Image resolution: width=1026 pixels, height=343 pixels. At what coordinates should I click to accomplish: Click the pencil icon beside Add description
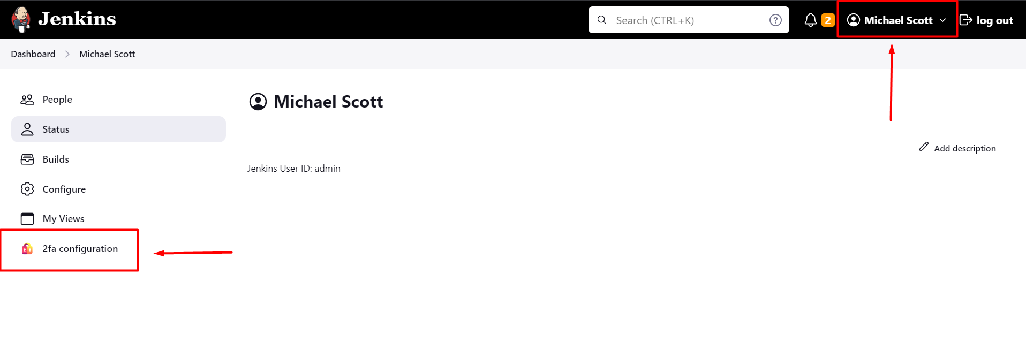924,147
